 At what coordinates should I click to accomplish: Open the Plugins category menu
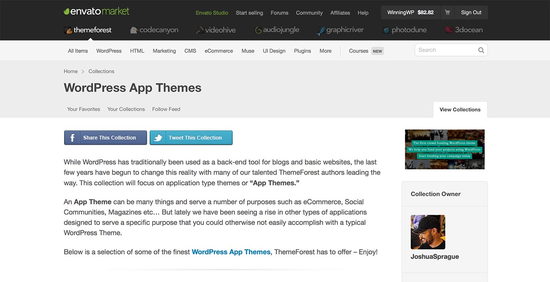[302, 51]
